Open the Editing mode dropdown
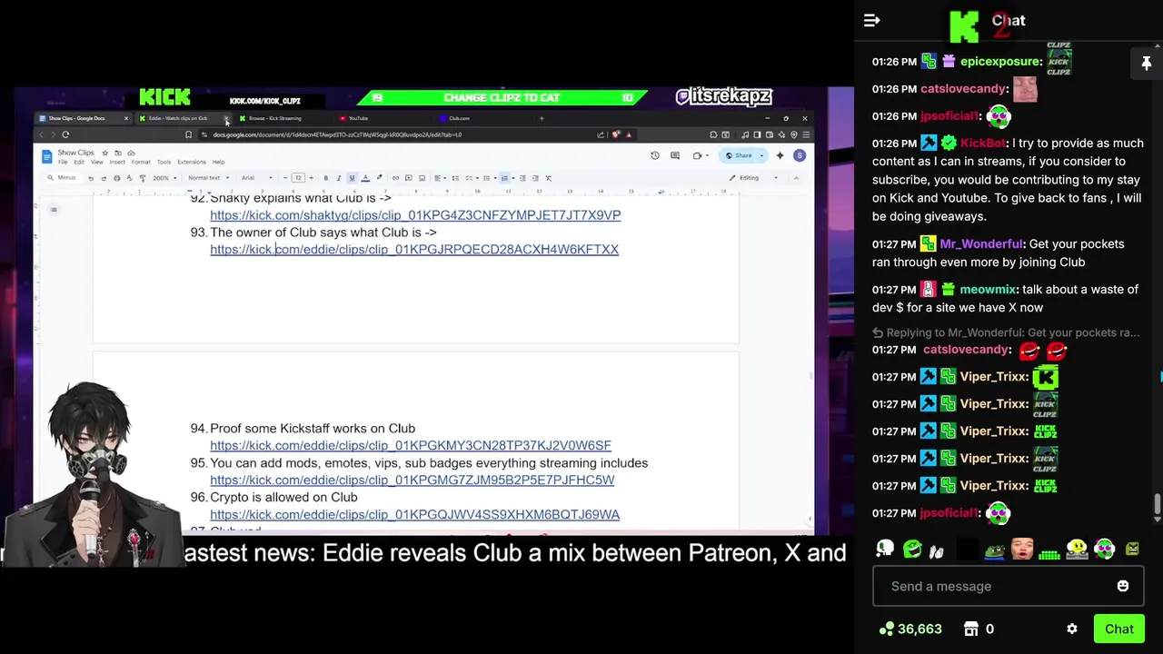Image resolution: width=1163 pixels, height=654 pixels. (756, 178)
